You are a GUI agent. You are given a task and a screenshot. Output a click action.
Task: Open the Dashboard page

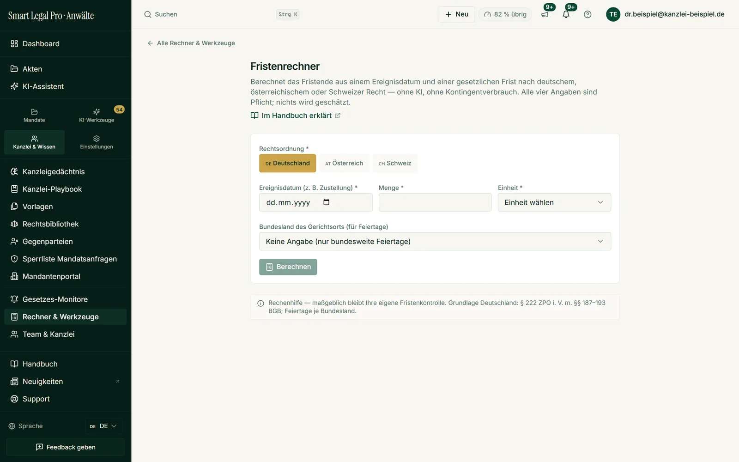click(66, 44)
